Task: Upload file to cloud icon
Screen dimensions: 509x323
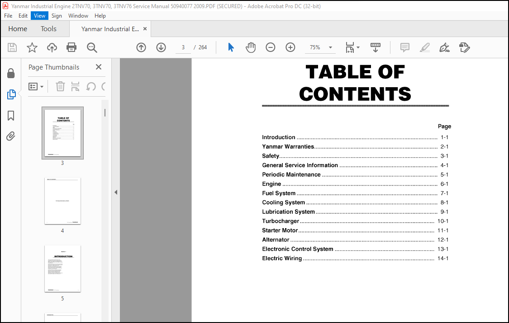Action: pyautogui.click(x=52, y=47)
